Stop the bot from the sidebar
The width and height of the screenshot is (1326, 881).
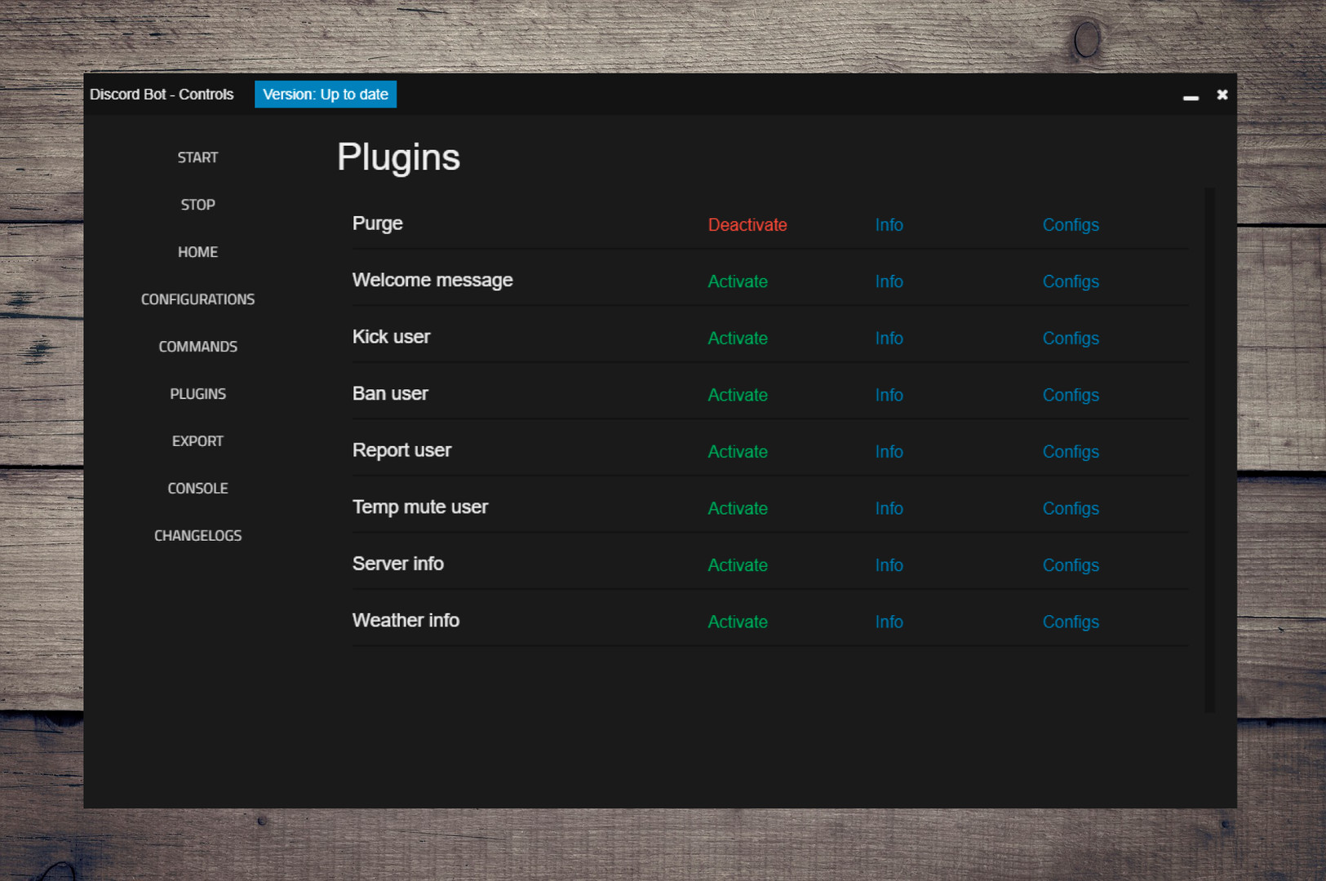pyautogui.click(x=197, y=205)
